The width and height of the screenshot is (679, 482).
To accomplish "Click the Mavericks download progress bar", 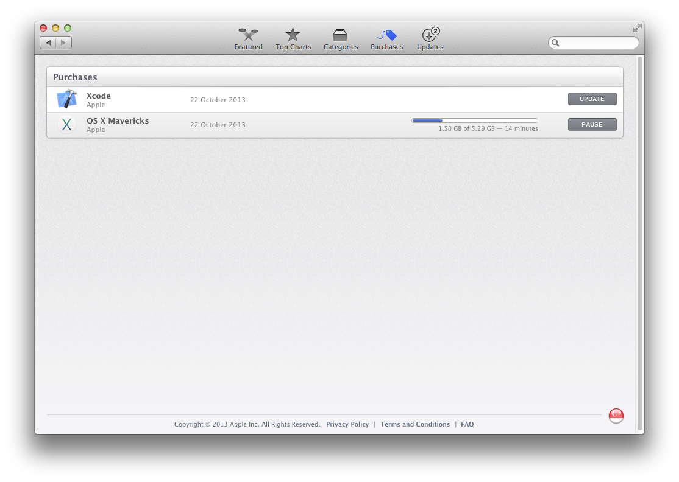I will tap(475, 120).
